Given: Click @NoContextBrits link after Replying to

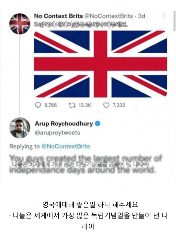Looking at the screenshot, I should pyautogui.click(x=65, y=147).
